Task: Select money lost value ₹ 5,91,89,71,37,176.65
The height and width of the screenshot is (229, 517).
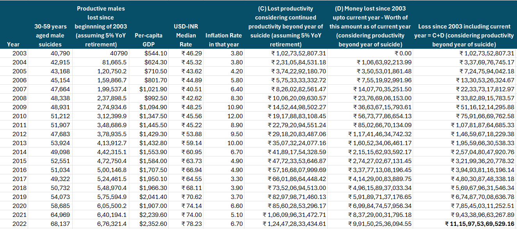Action: click(380, 197)
